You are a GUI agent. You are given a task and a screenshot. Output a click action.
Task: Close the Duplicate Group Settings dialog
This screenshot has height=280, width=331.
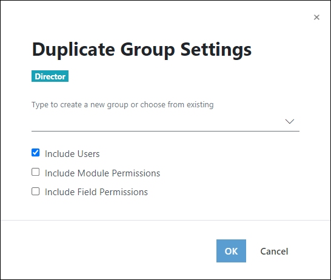tap(316, 18)
